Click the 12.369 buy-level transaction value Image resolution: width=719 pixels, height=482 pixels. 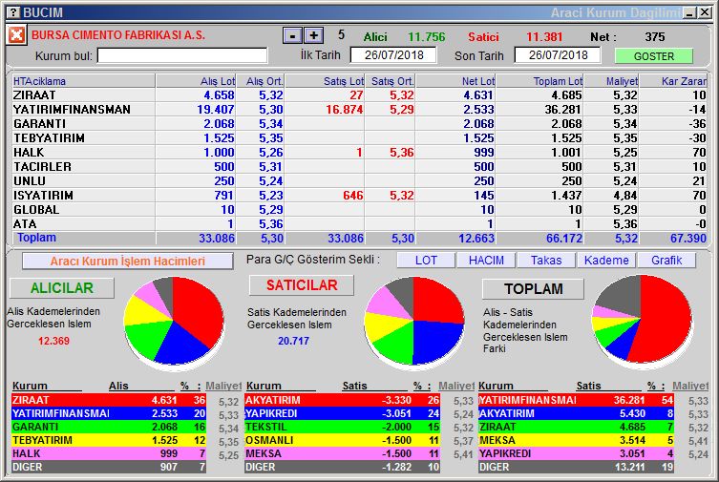(53, 341)
